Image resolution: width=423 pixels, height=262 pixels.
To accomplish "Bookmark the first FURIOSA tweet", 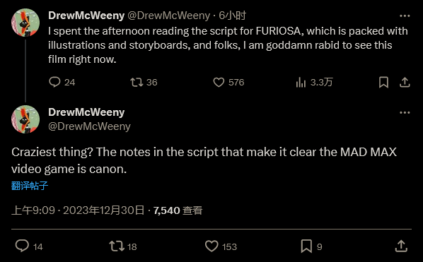I will click(x=383, y=82).
